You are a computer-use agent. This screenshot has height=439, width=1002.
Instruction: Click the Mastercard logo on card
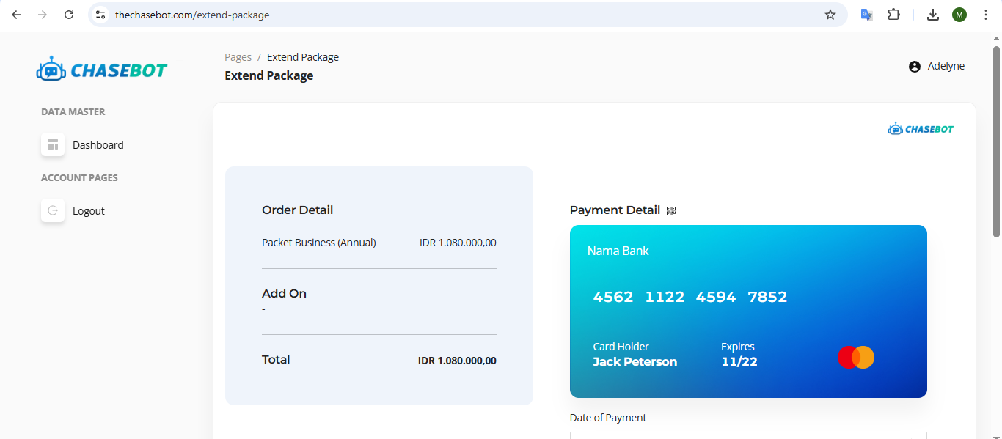(856, 358)
